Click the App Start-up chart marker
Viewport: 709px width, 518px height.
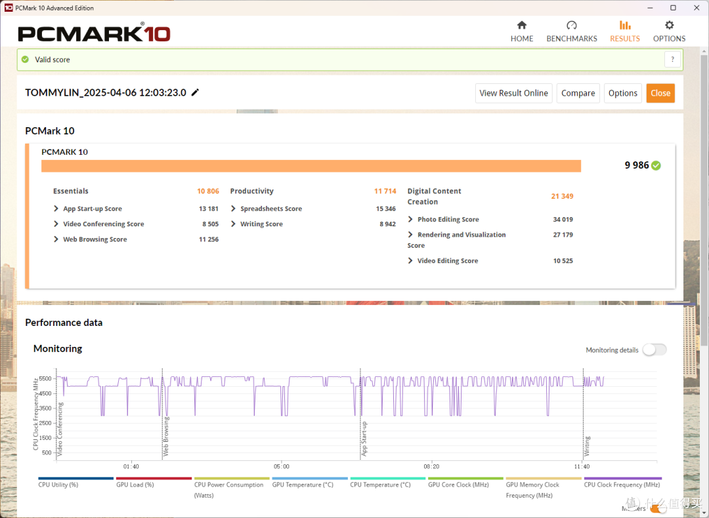[364, 439]
